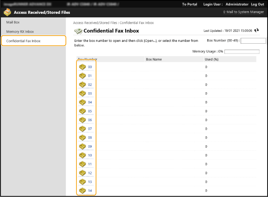Select Confidential Fax Inbox sidebar item
The width and height of the screenshot is (268, 197).
point(23,41)
